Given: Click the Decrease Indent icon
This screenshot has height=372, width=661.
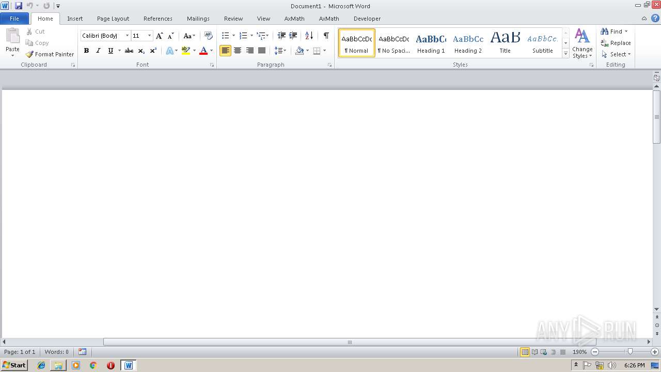Looking at the screenshot, I should pos(281,36).
